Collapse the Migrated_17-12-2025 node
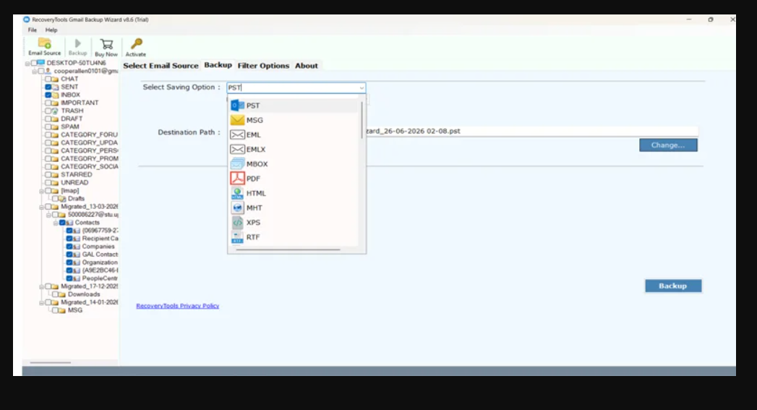This screenshot has width=757, height=410. [x=41, y=286]
